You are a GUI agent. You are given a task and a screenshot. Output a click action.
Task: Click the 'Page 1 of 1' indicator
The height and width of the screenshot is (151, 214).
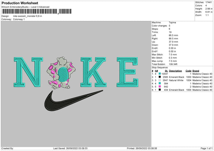[207, 149]
